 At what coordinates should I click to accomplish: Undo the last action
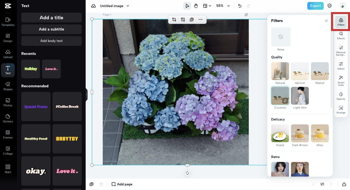pyautogui.click(x=240, y=6)
